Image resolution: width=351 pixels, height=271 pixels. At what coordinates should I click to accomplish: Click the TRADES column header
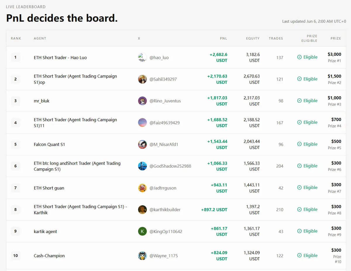[276, 38]
